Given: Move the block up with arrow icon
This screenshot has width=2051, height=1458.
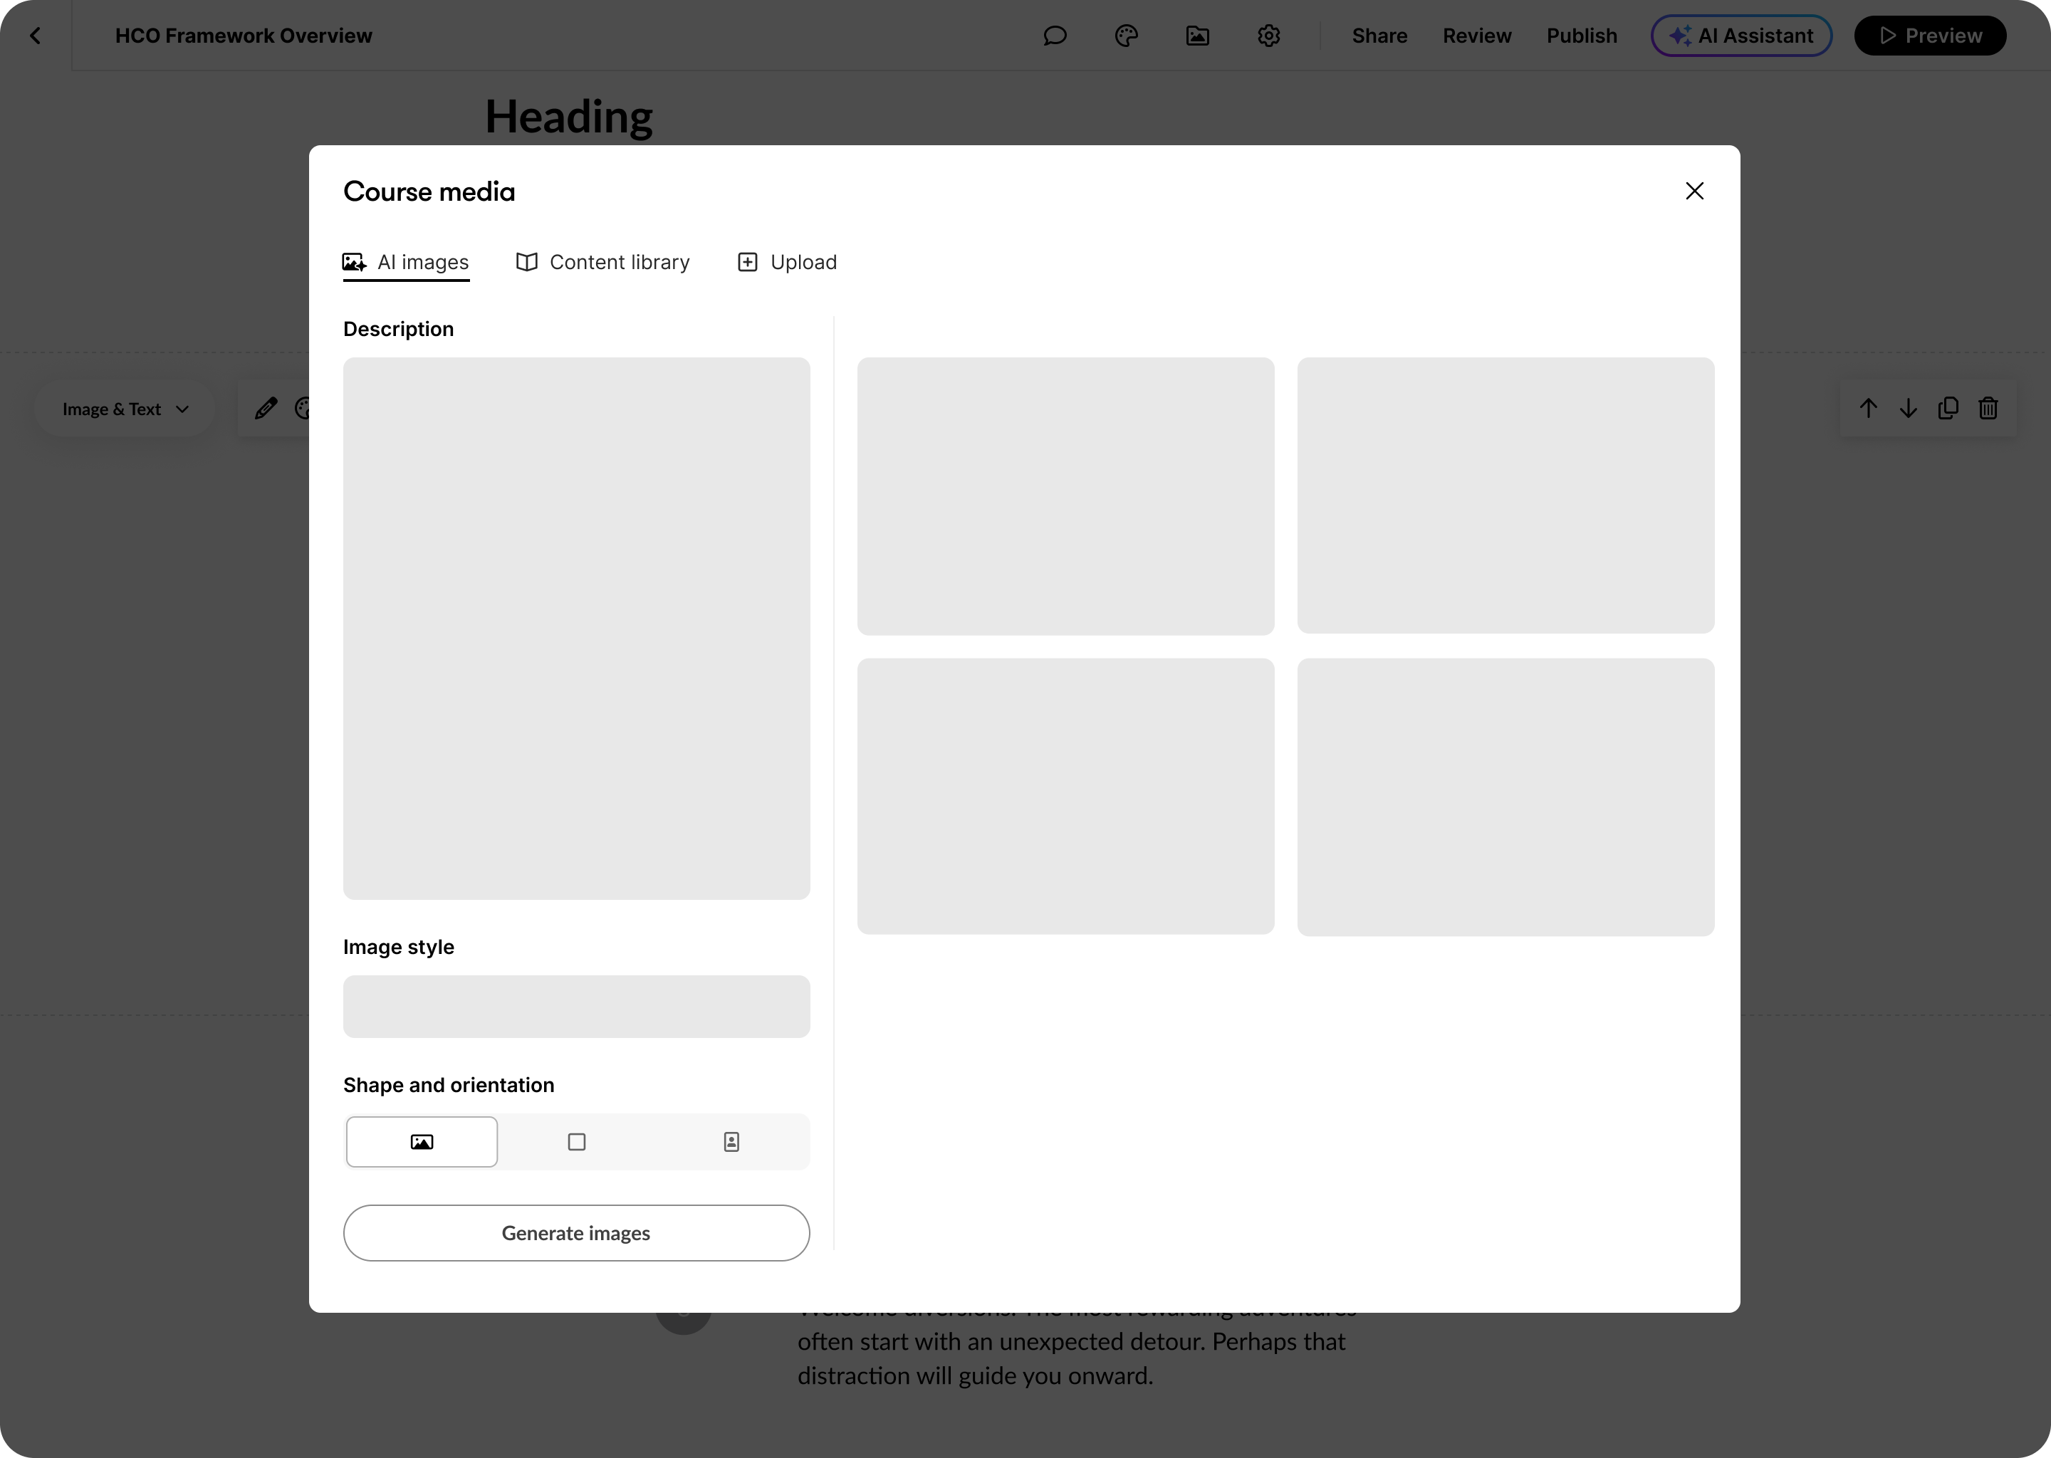Looking at the screenshot, I should [1869, 409].
